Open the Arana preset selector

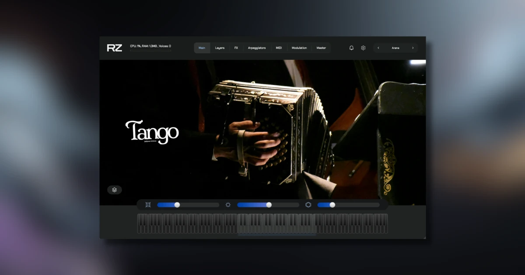pyautogui.click(x=395, y=48)
